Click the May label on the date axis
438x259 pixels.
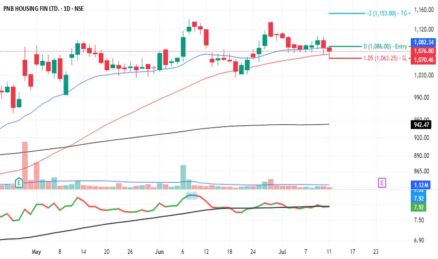point(36,252)
